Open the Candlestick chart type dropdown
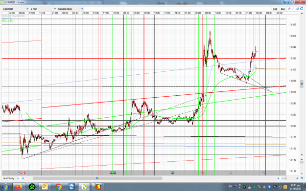 (71, 9)
